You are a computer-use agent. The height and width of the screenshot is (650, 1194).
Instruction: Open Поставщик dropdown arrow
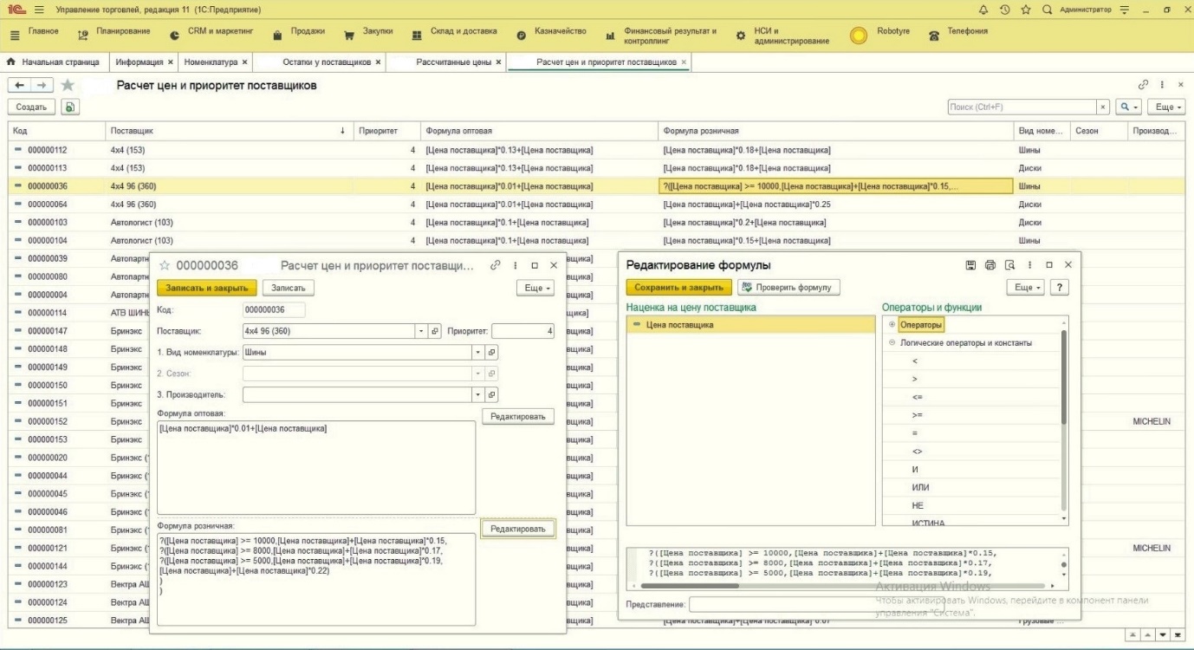pyautogui.click(x=422, y=331)
